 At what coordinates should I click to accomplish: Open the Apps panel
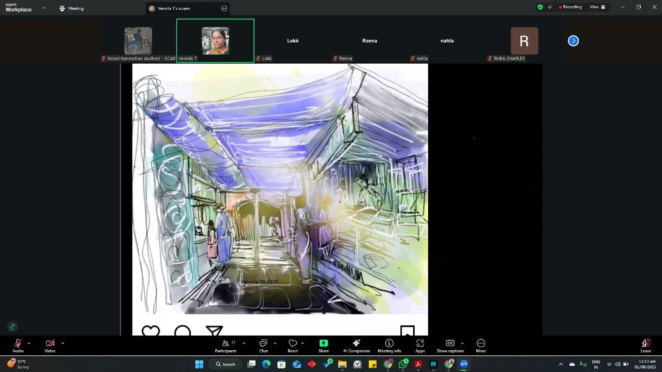[x=420, y=346]
